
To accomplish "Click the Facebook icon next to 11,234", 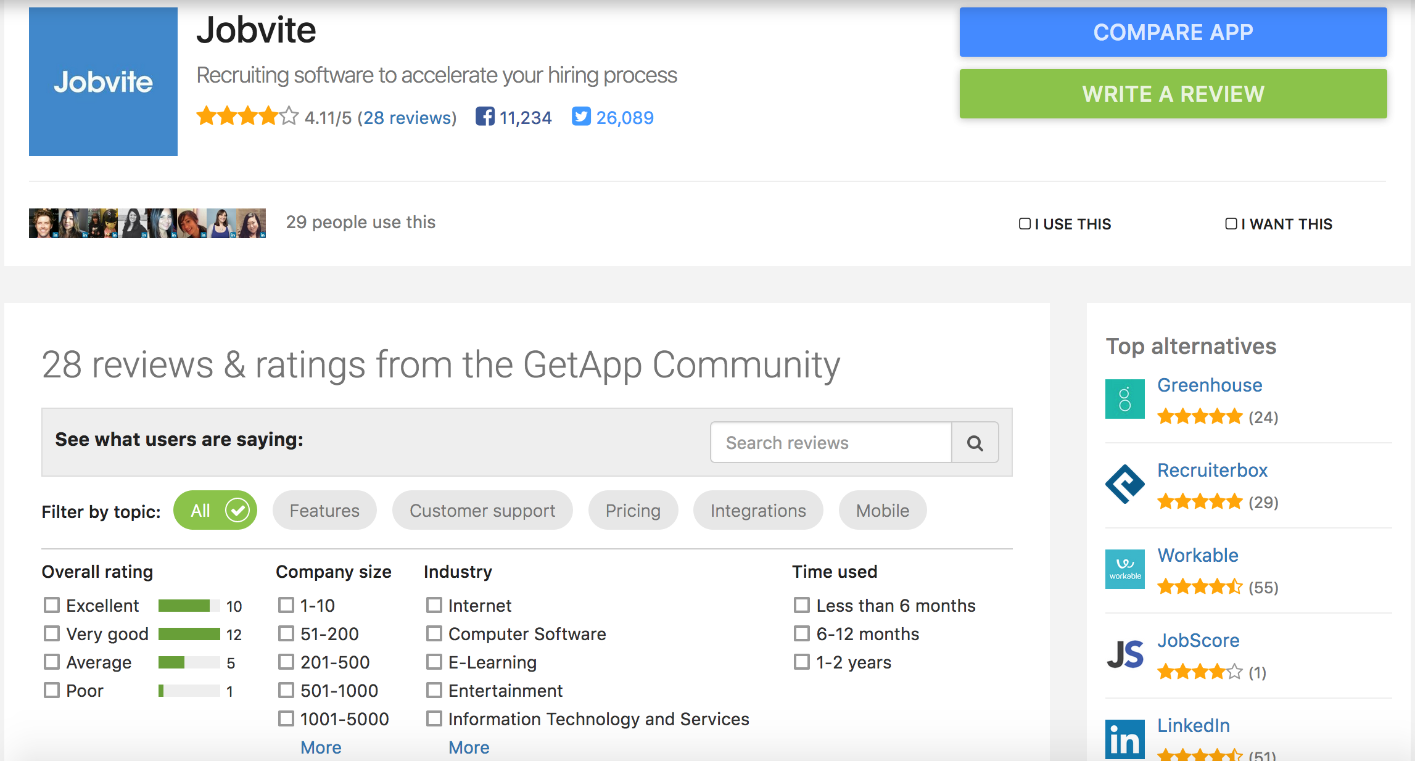I will (x=485, y=117).
